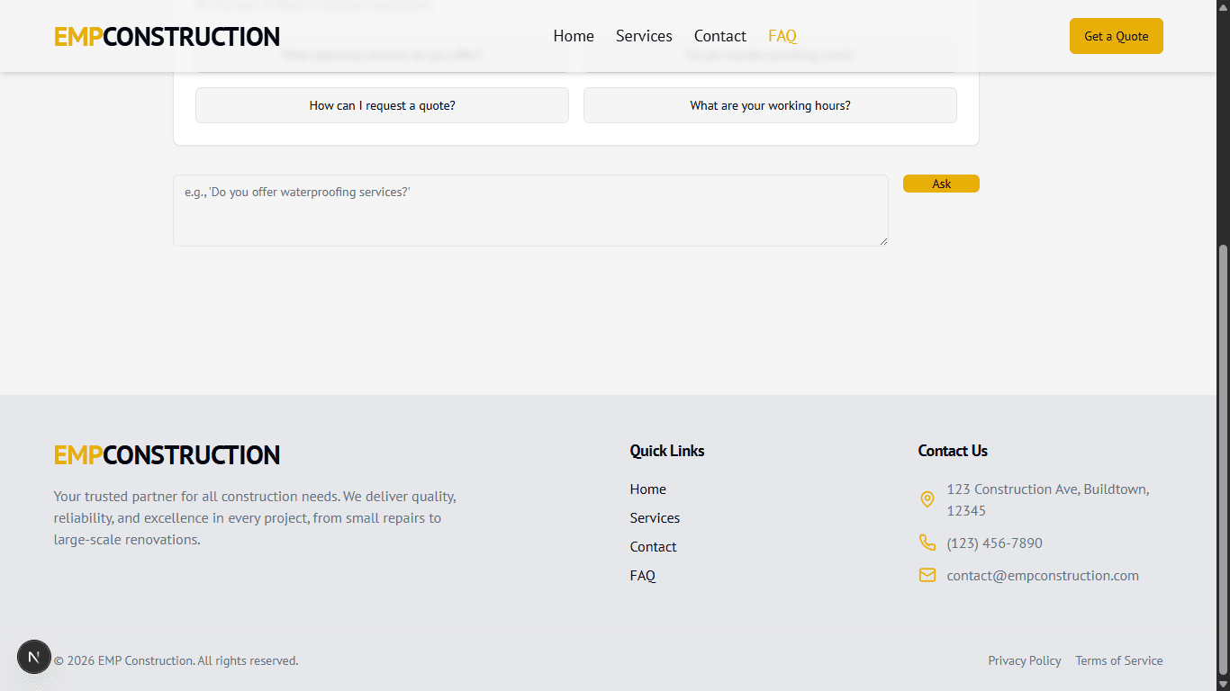1230x691 pixels.
Task: Open the Next.js dev tools N badge
Action: (34, 657)
